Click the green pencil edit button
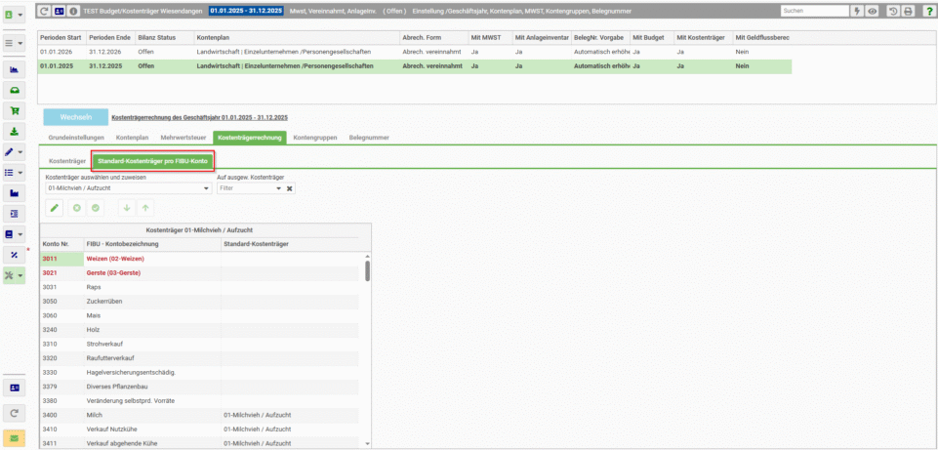The height and width of the screenshot is (450, 938). point(55,208)
